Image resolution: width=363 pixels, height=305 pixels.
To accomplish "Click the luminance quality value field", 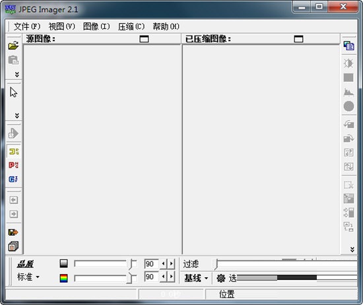I will 151,264.
